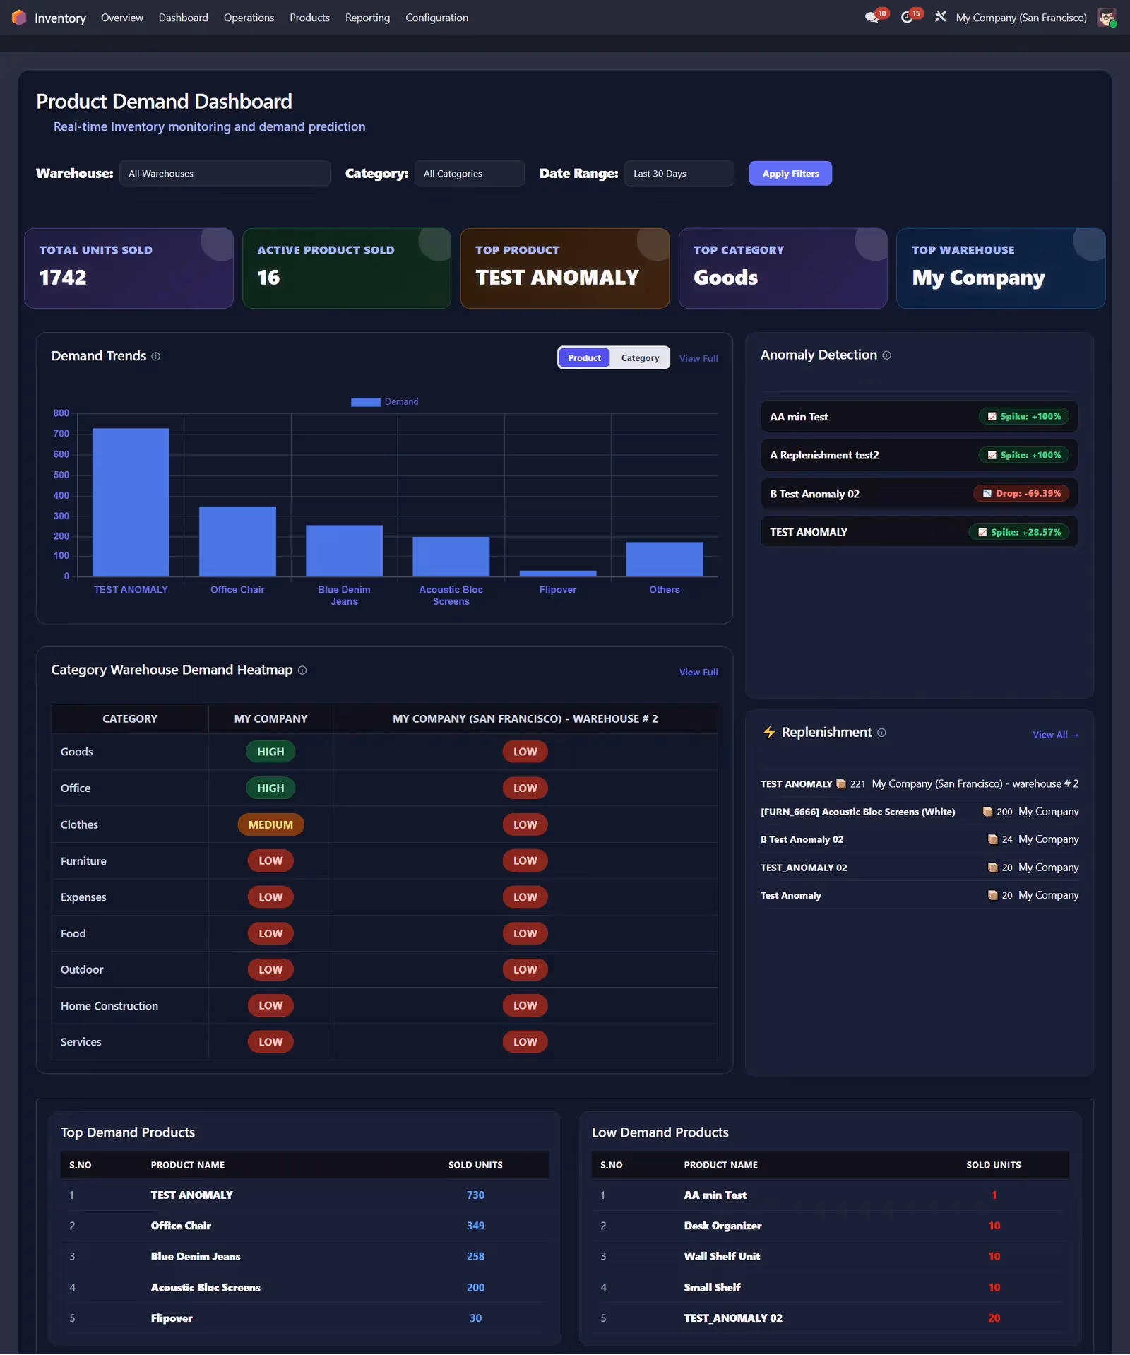Click View Full link for the Heatmap
The image size is (1130, 1355).
pos(698,672)
